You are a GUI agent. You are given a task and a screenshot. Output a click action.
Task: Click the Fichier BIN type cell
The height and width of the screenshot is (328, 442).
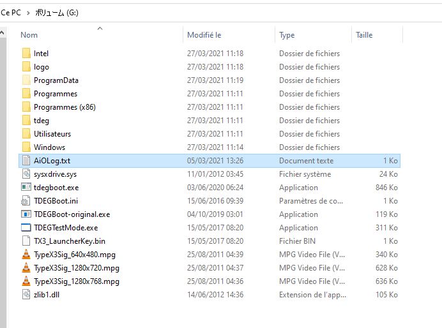click(298, 241)
